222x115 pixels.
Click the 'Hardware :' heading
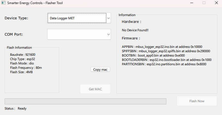131,22
